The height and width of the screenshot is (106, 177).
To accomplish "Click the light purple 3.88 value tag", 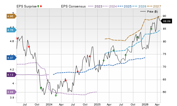I will click(x=11, y=92).
